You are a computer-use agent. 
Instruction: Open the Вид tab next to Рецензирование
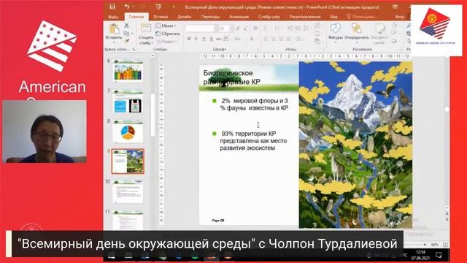pyautogui.click(x=333, y=17)
